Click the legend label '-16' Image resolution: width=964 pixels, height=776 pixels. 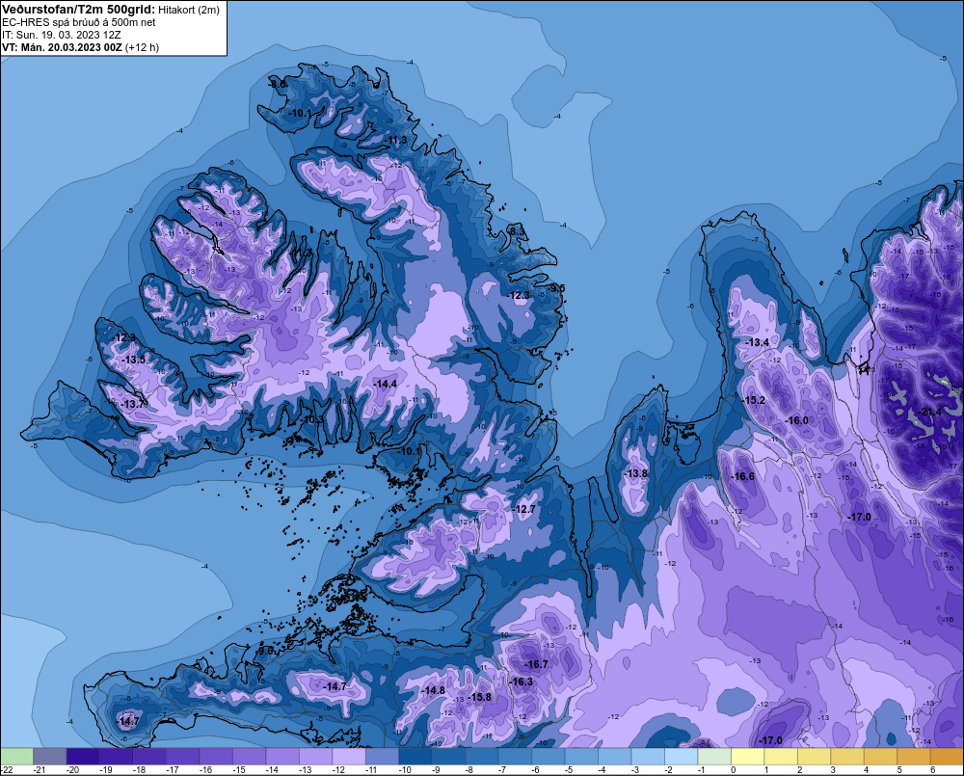click(x=206, y=770)
